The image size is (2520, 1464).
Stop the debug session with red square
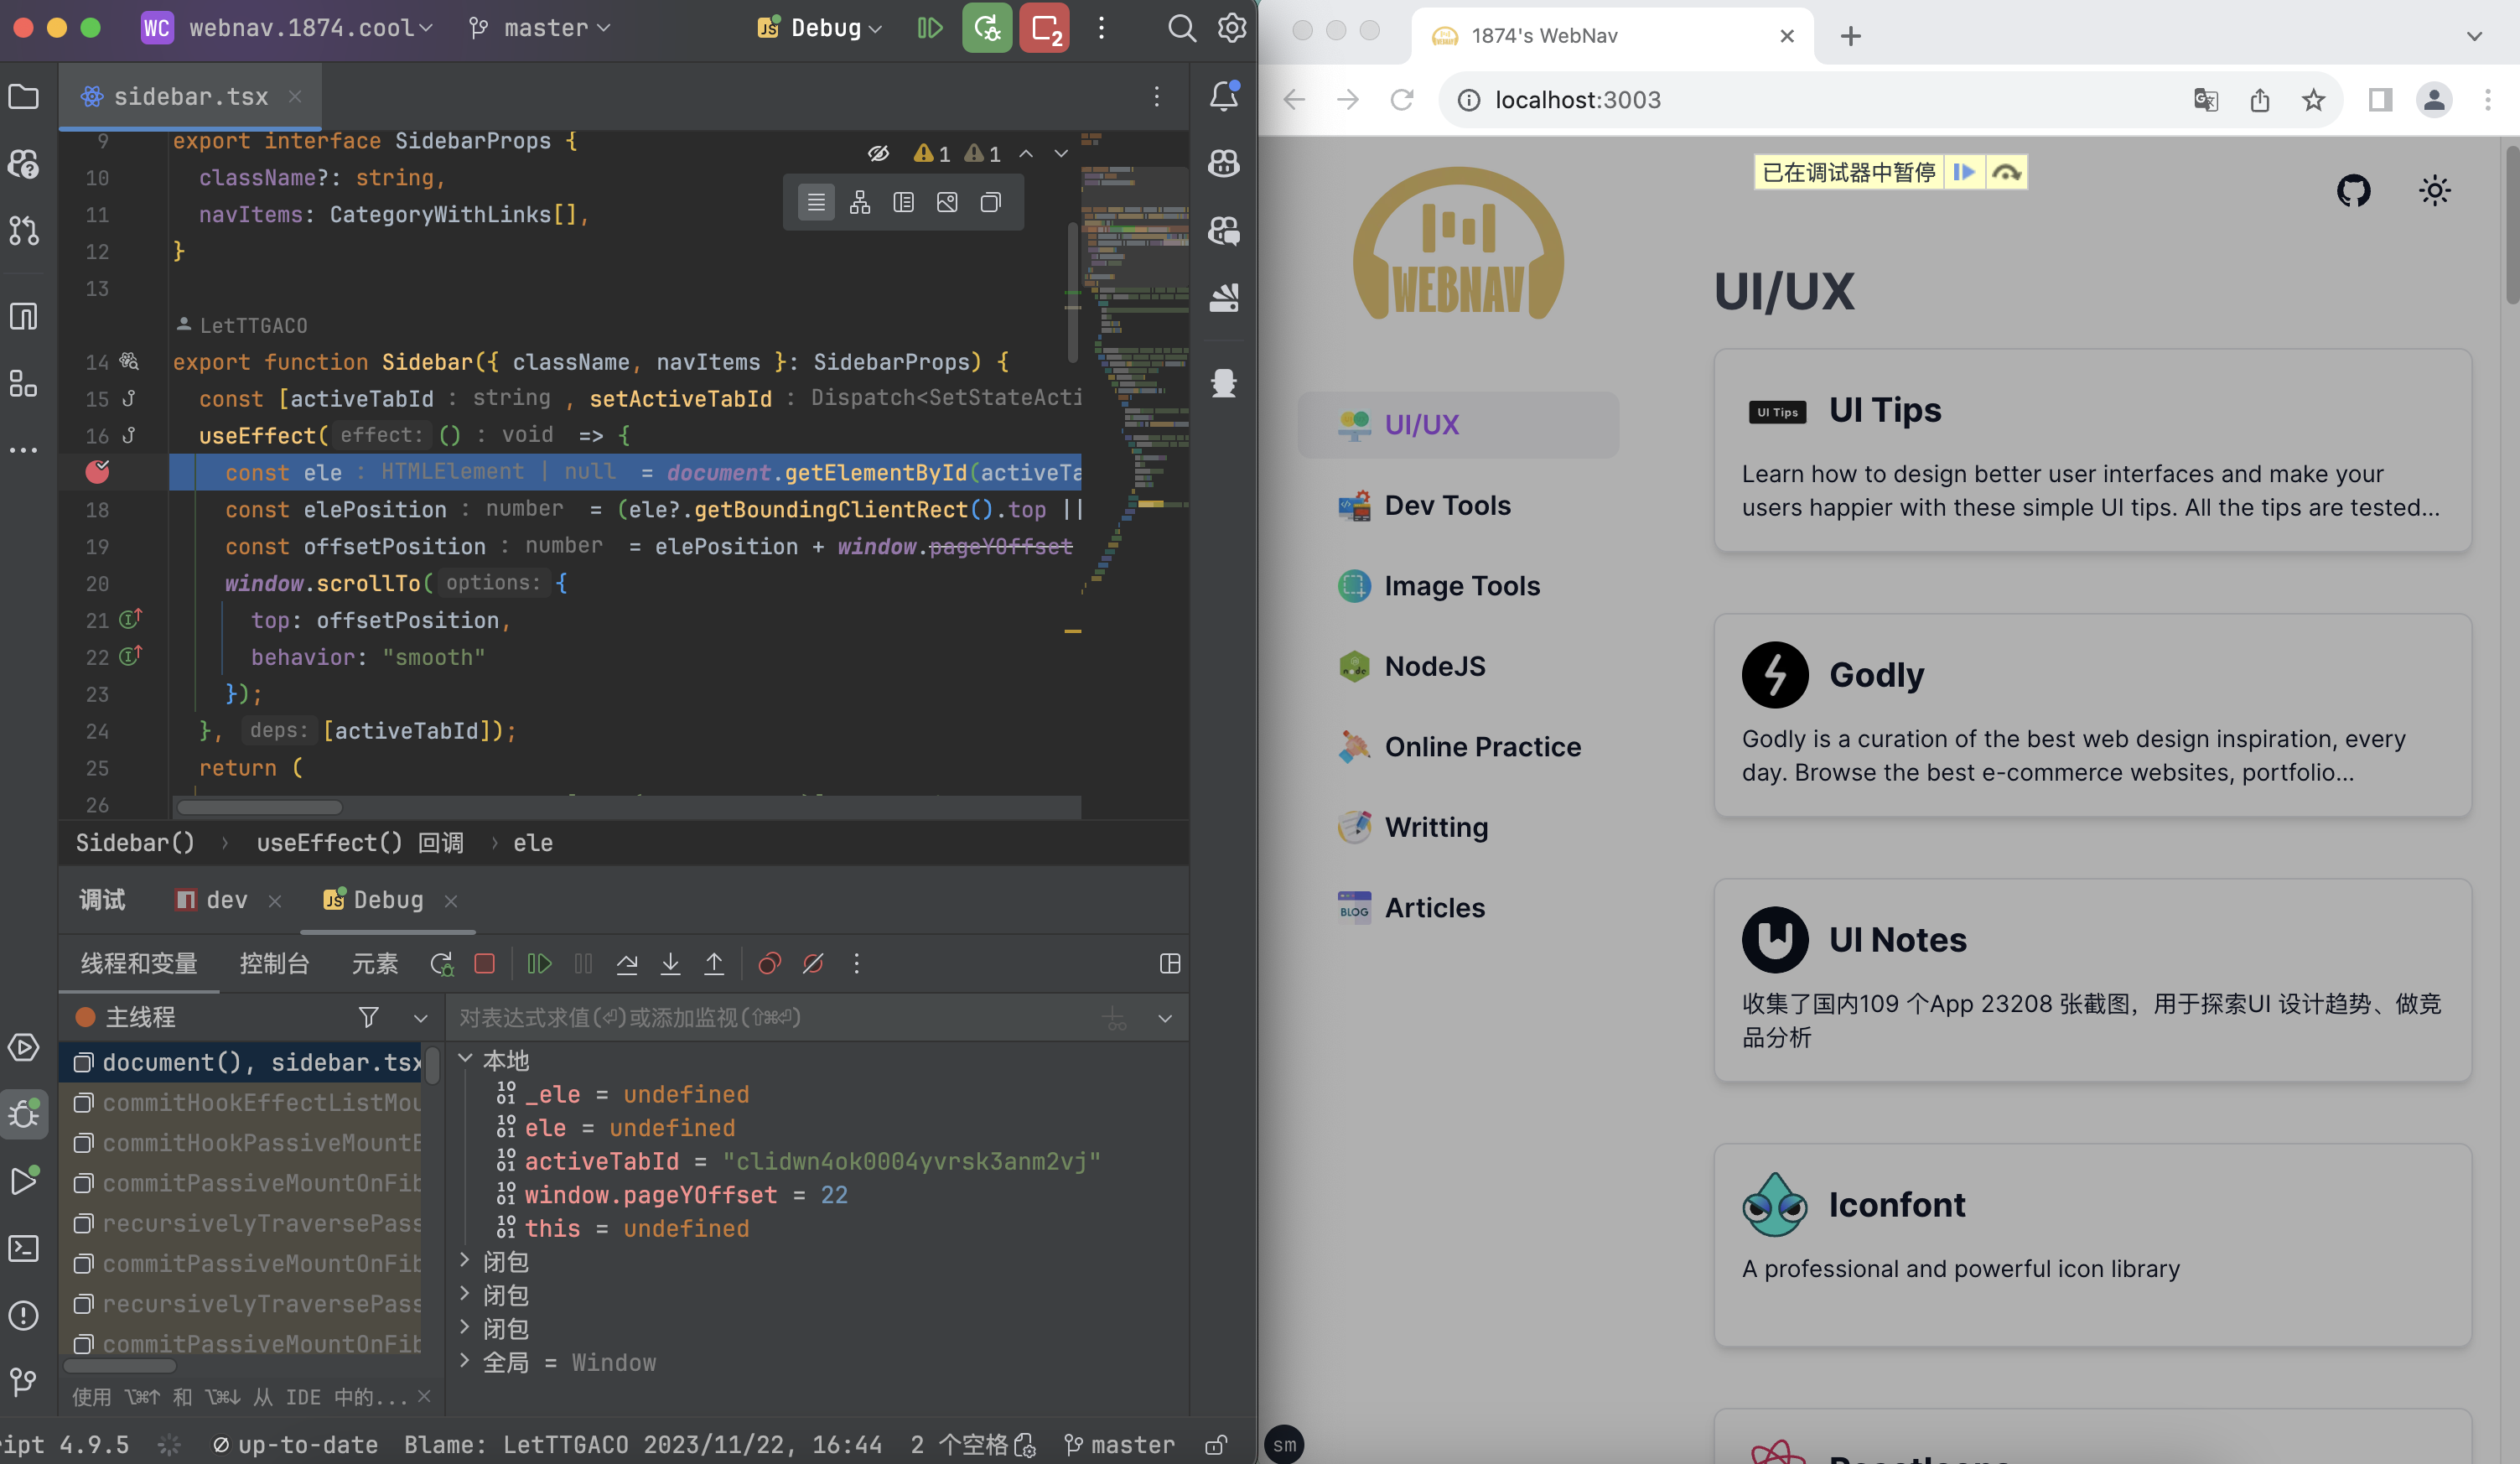point(485,964)
